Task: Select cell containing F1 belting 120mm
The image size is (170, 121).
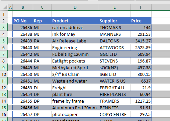Action: [x=75, y=54]
